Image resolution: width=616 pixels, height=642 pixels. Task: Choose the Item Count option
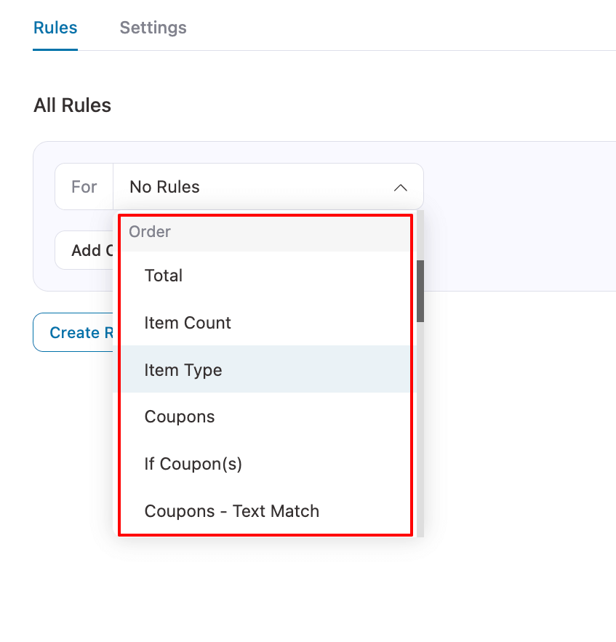[x=188, y=323]
